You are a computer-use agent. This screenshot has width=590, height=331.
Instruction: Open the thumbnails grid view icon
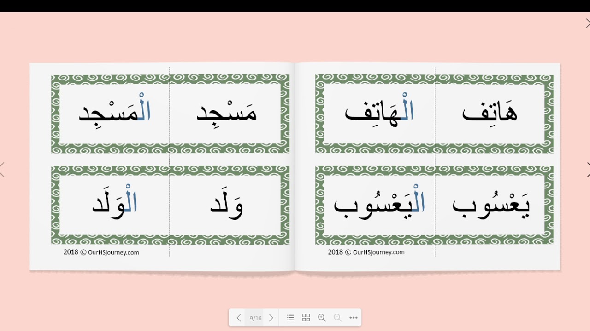tap(306, 318)
